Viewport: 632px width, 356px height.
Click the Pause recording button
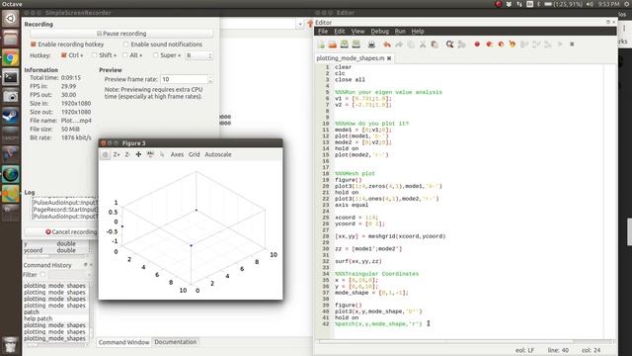click(x=121, y=34)
